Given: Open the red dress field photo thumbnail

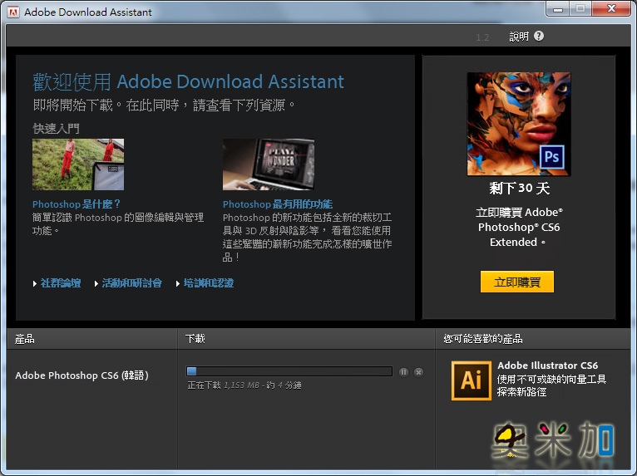Looking at the screenshot, I should click(x=78, y=164).
